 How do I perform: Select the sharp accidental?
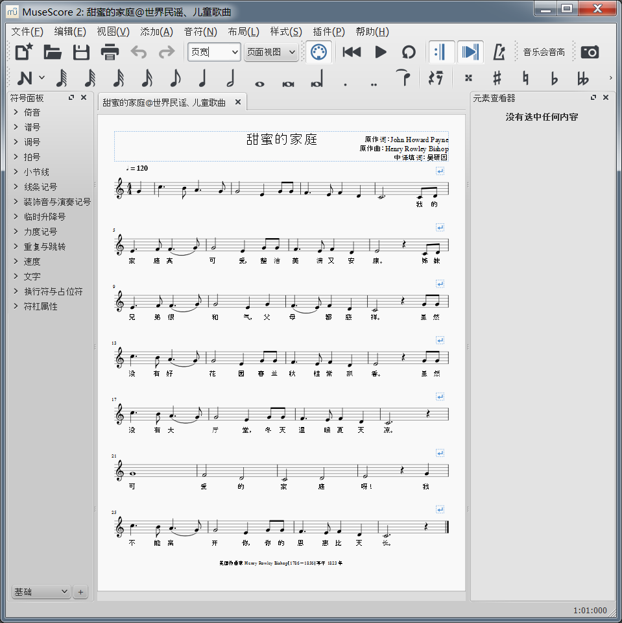pyautogui.click(x=497, y=79)
